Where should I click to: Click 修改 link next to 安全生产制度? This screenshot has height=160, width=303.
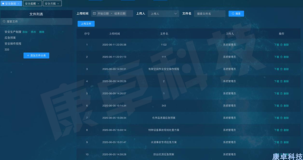point(33,32)
